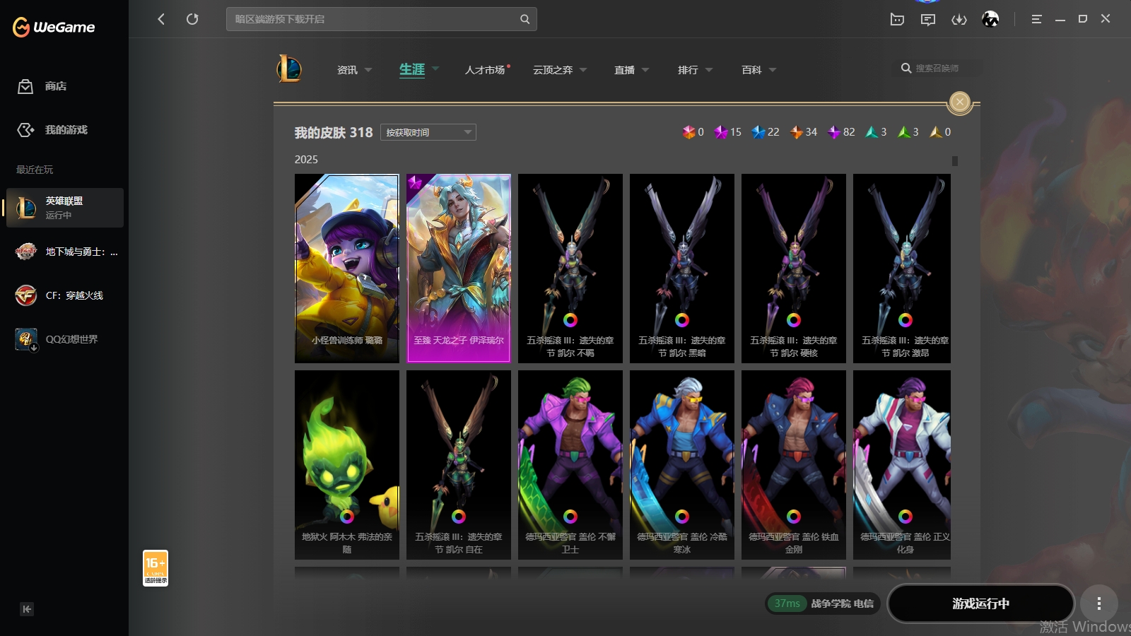The height and width of the screenshot is (636, 1131).
Task: Click the 游戏运行中 button
Action: click(980, 603)
